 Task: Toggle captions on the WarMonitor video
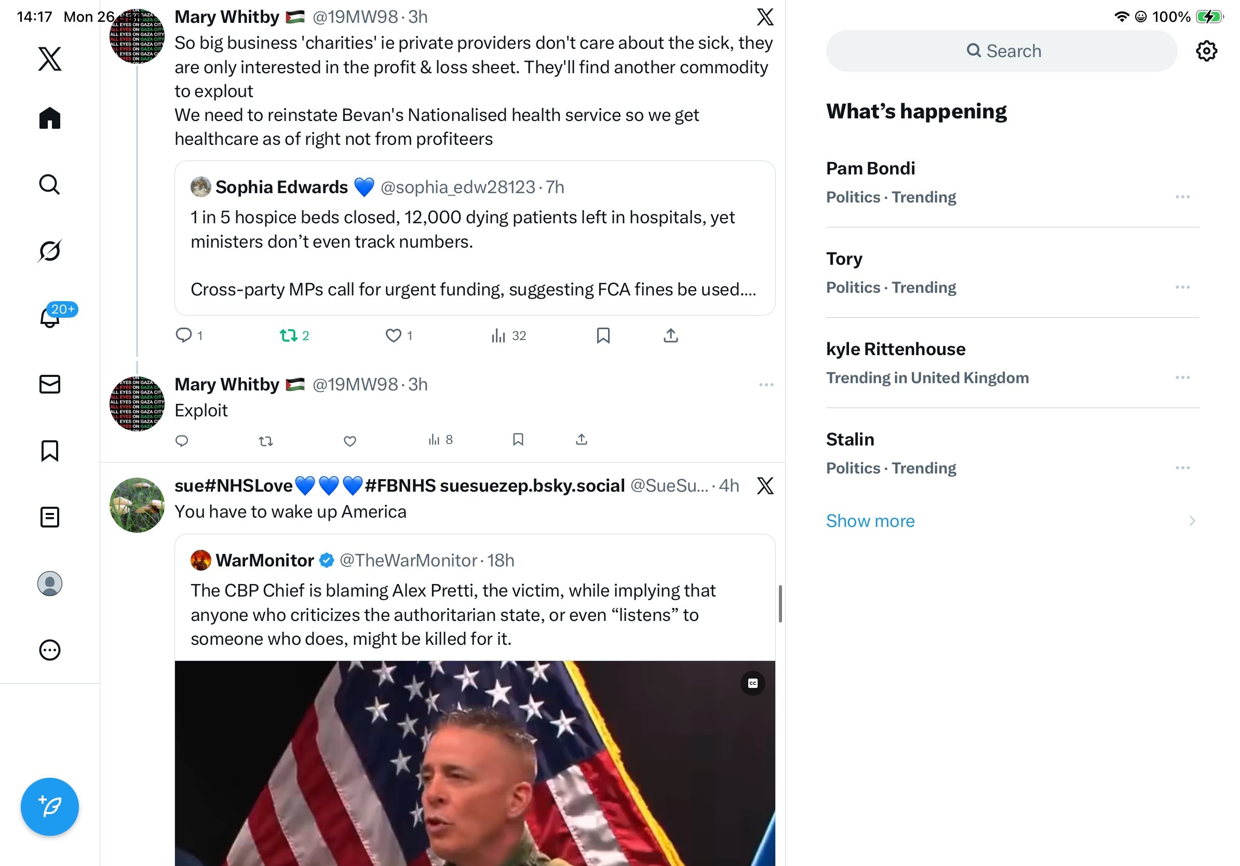tap(752, 683)
